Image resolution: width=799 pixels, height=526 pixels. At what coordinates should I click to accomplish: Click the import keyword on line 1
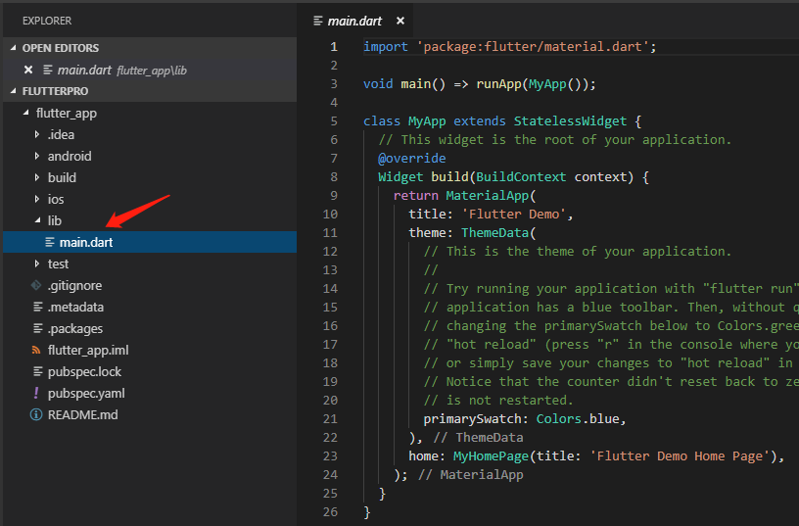385,47
